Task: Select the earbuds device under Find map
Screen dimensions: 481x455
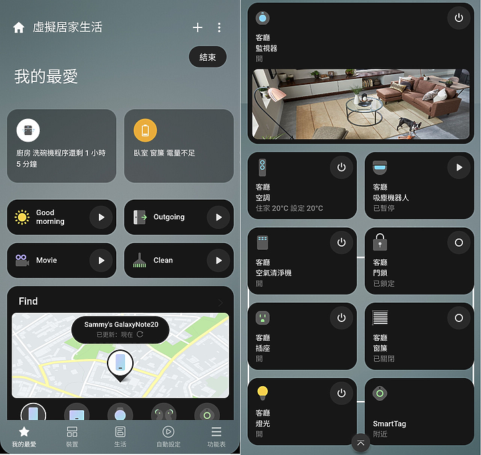Action: (164, 413)
